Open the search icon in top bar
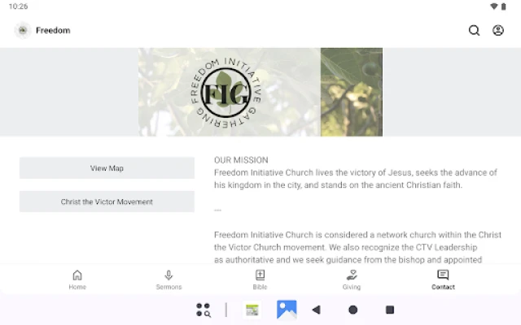 (474, 31)
